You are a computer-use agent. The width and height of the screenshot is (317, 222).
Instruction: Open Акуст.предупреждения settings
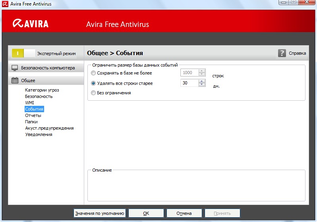click(49, 128)
